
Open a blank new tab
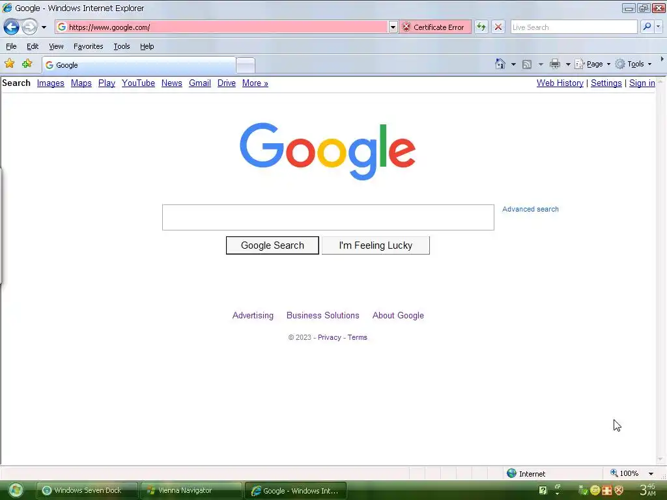pos(246,66)
